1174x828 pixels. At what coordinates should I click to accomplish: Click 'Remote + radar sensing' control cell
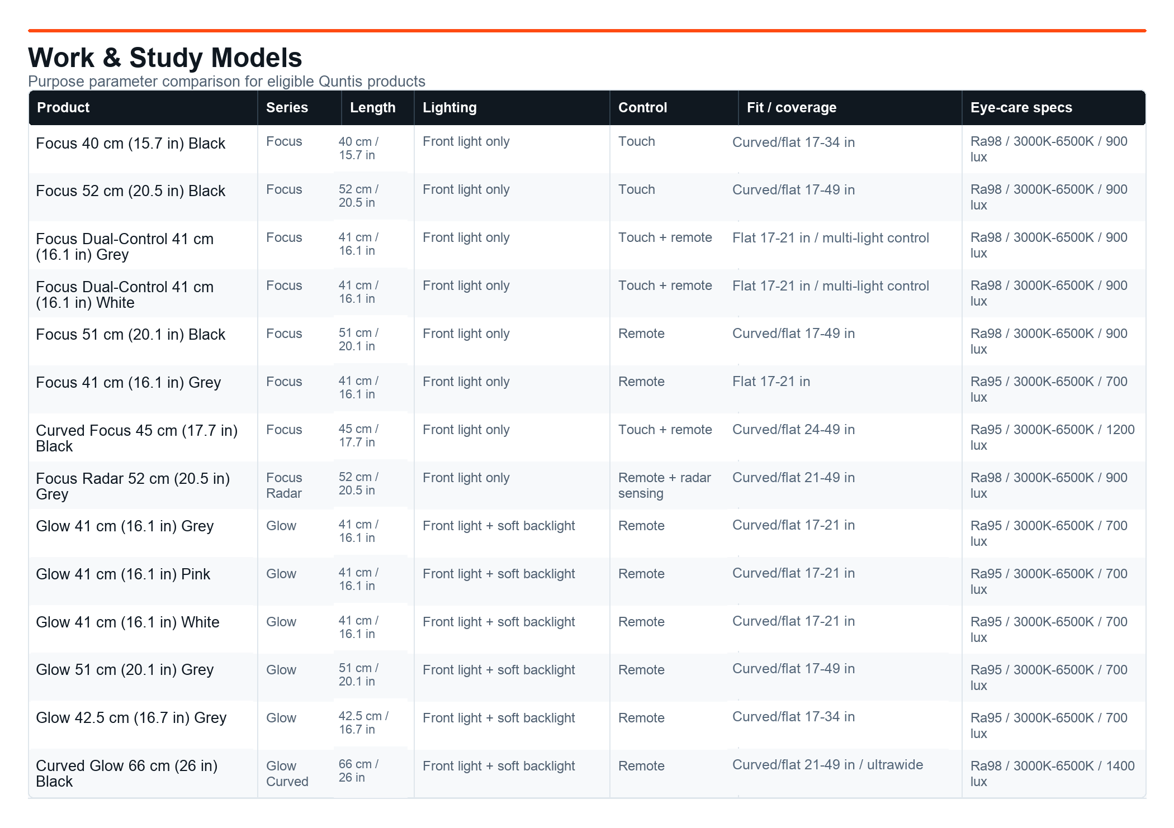pyautogui.click(x=665, y=486)
